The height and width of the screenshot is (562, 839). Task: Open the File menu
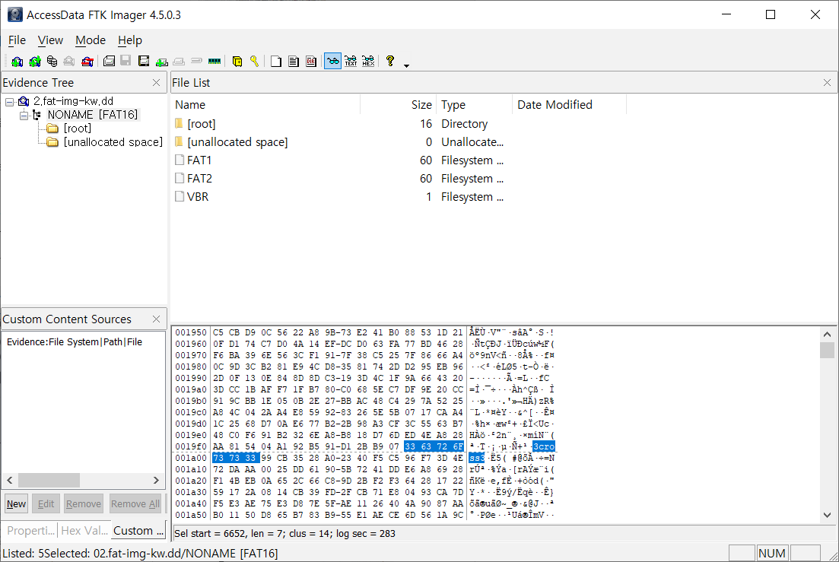coord(17,40)
